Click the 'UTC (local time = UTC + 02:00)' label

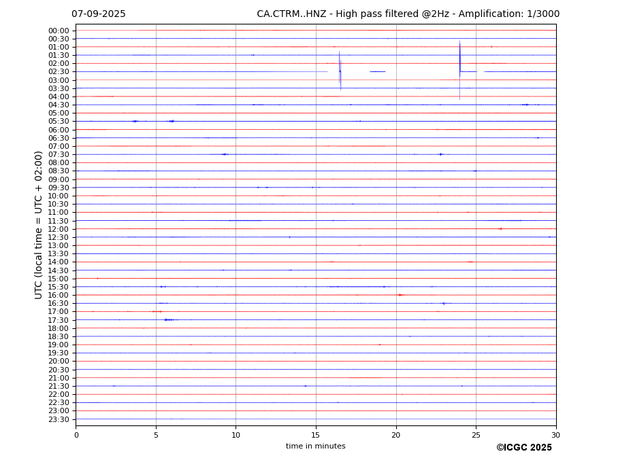39,225
